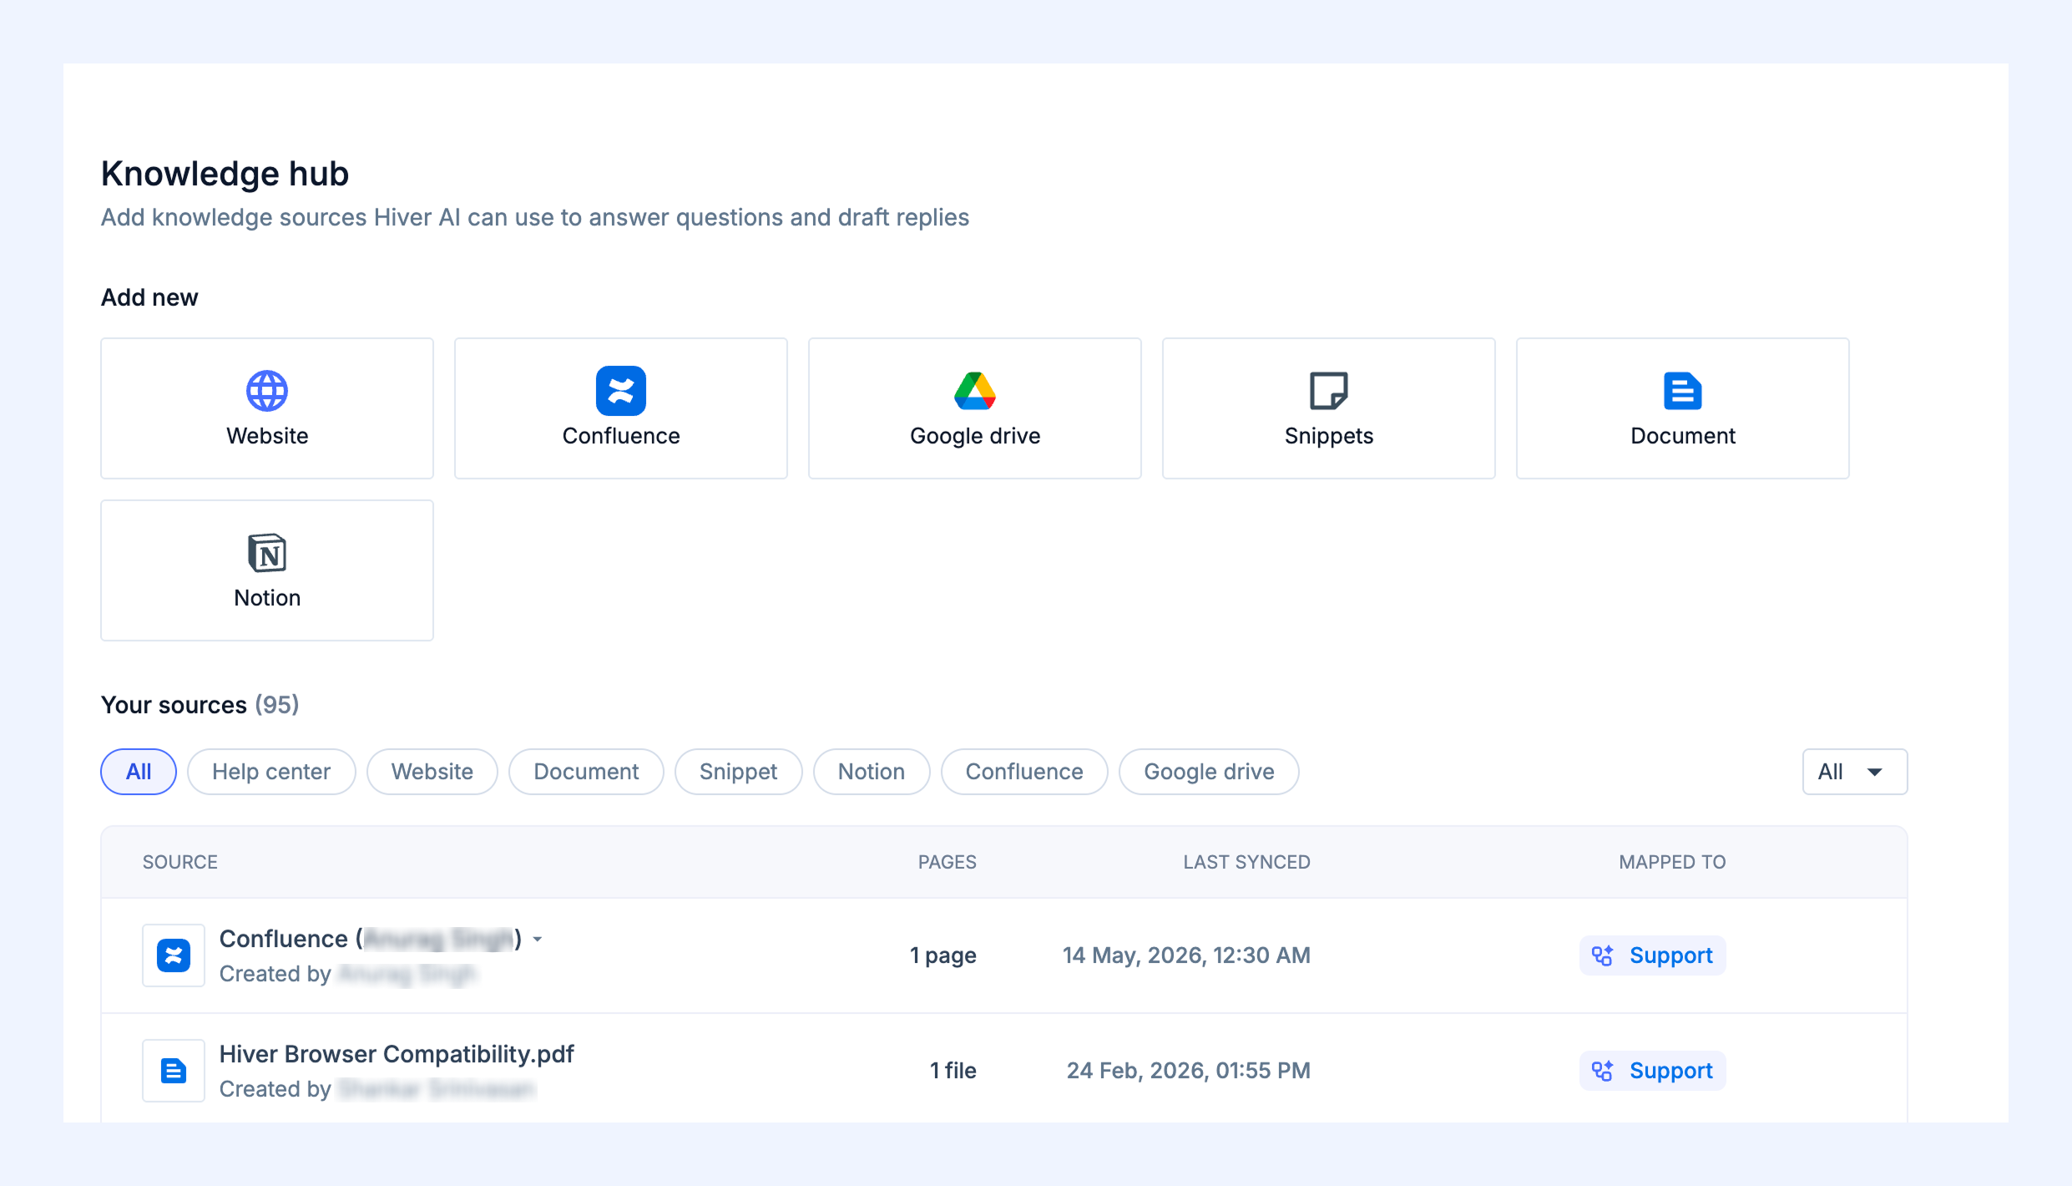This screenshot has width=2072, height=1186.
Task: Filter sources by Snippet
Action: click(739, 772)
